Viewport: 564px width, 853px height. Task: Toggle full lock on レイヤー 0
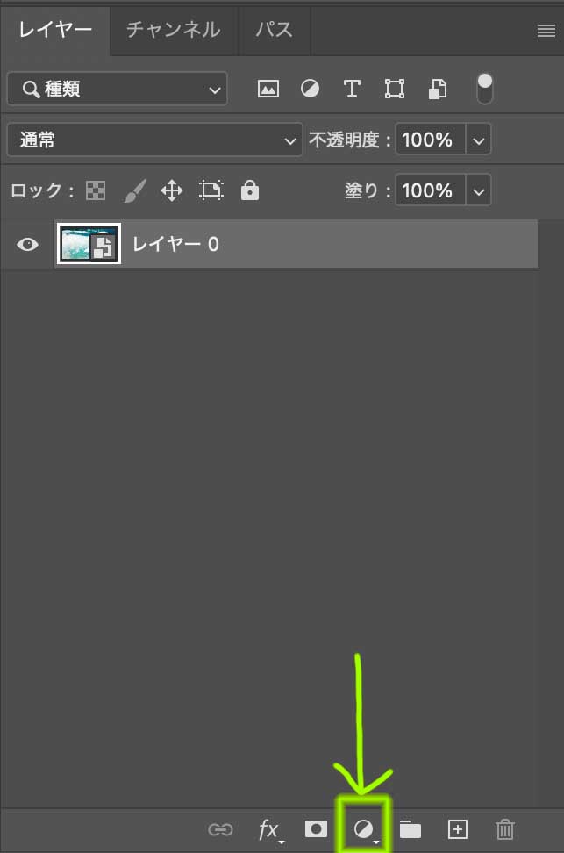click(250, 190)
